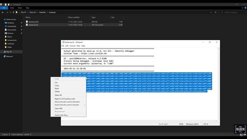Open recent locations dropdown arrow
The width and height of the screenshot is (247, 139).
click(x=10, y=12)
